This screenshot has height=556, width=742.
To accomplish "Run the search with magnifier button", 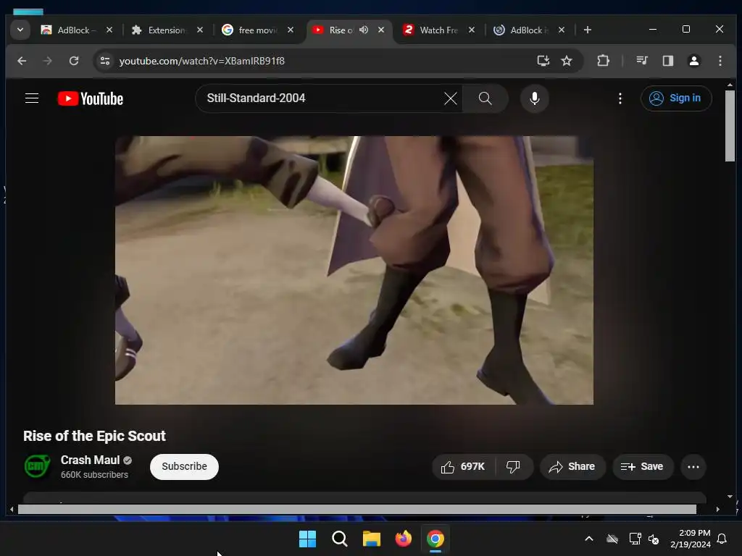I will click(x=485, y=98).
